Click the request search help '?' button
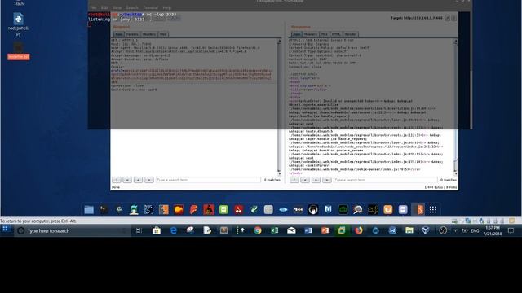 tap(117, 180)
